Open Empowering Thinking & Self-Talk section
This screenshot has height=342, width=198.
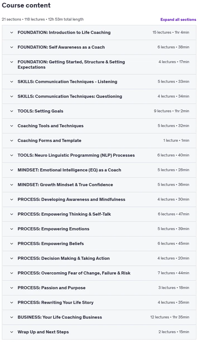(x=99, y=214)
